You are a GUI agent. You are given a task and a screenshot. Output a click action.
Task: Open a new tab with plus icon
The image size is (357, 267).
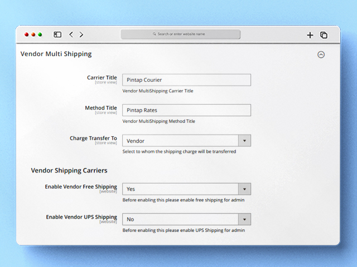pos(310,35)
